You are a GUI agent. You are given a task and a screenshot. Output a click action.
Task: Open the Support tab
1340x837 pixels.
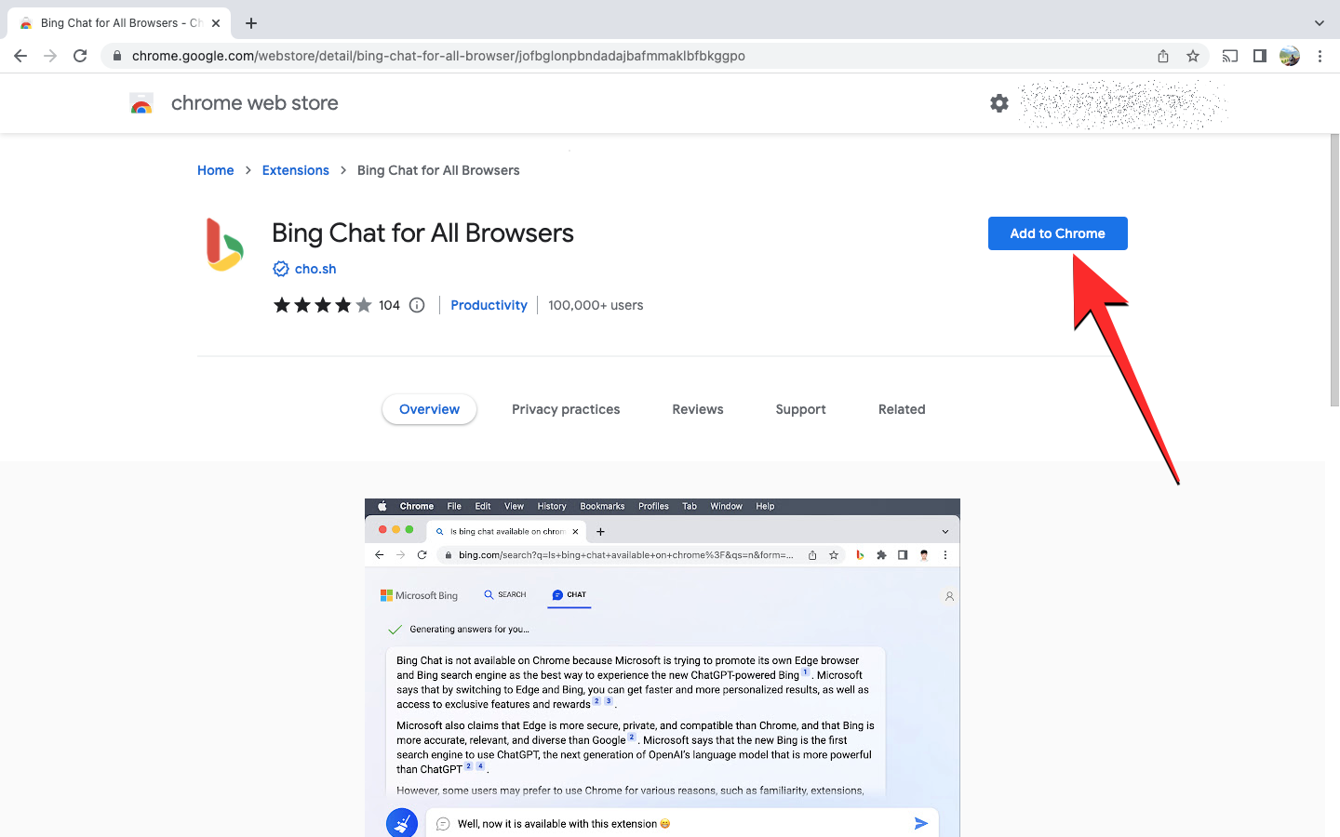pyautogui.click(x=800, y=409)
